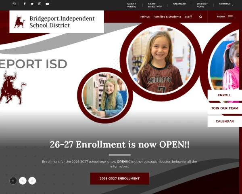Click the enrollment description paragraph text
The image size is (242, 194).
[119, 164]
